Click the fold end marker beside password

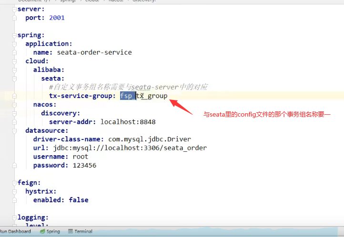coord(14,165)
